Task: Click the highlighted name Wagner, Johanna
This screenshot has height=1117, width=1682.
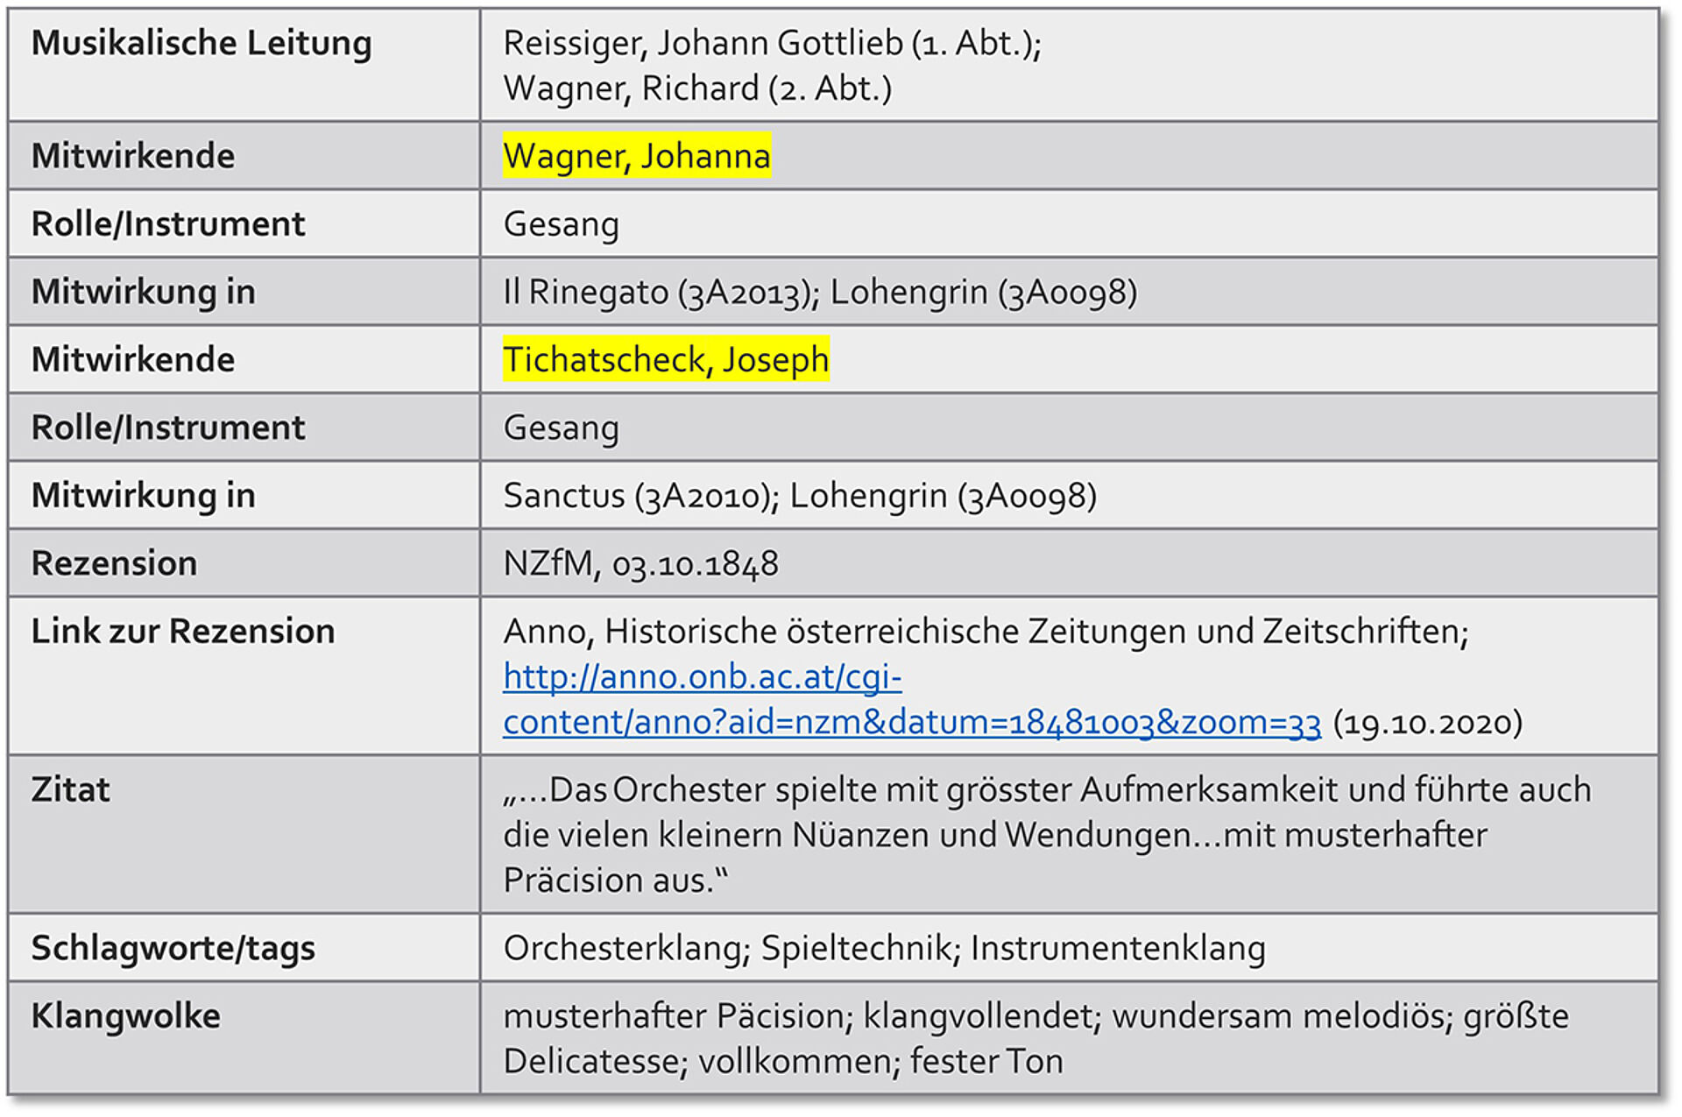Action: pos(637,156)
